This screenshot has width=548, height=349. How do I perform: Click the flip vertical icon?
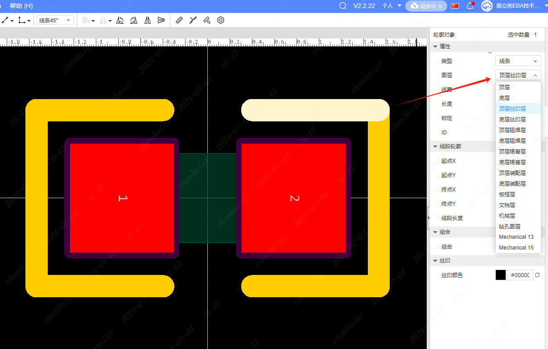pos(161,20)
